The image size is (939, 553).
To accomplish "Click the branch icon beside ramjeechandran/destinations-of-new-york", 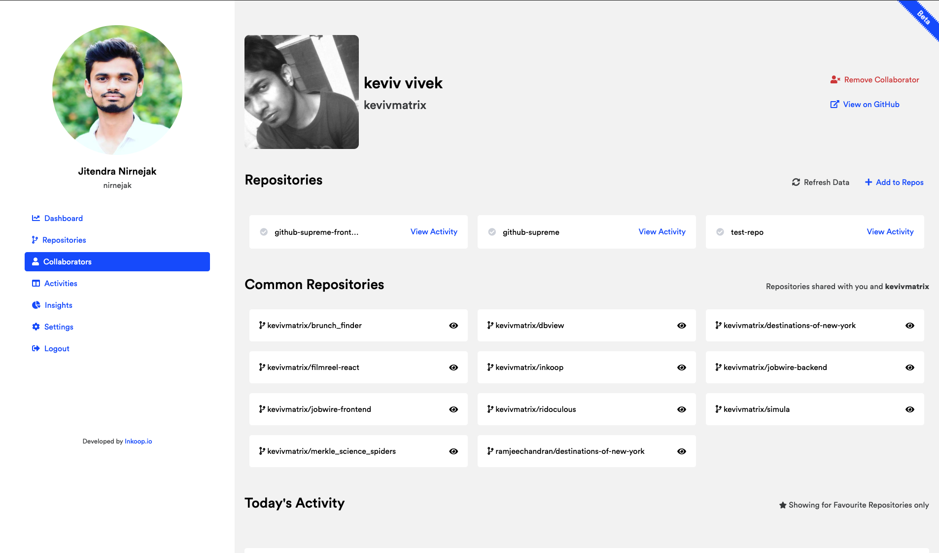I will pyautogui.click(x=490, y=451).
